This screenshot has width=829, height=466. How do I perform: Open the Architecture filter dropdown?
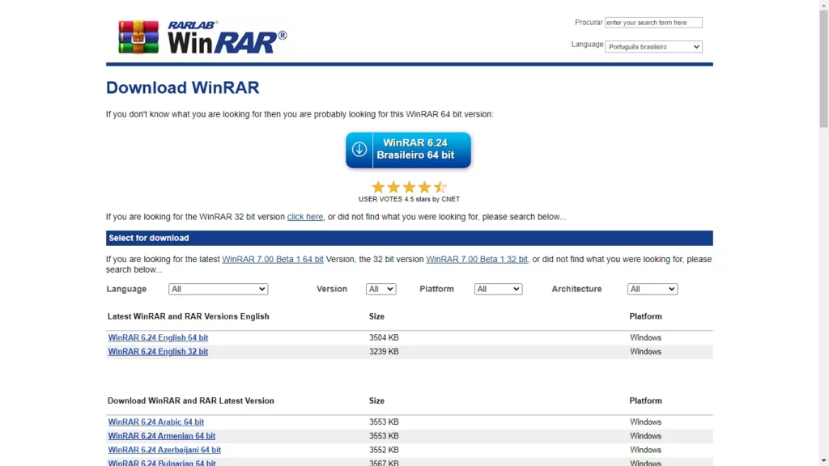click(652, 289)
